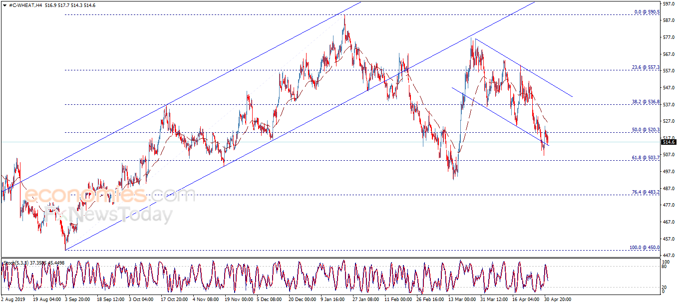Click 497.0 on the price axis
Viewport: 680px width, 305px height.
670,172
